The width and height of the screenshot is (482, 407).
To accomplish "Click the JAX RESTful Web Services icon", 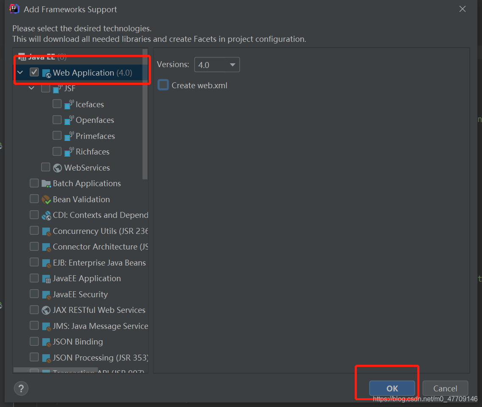I will [46, 310].
